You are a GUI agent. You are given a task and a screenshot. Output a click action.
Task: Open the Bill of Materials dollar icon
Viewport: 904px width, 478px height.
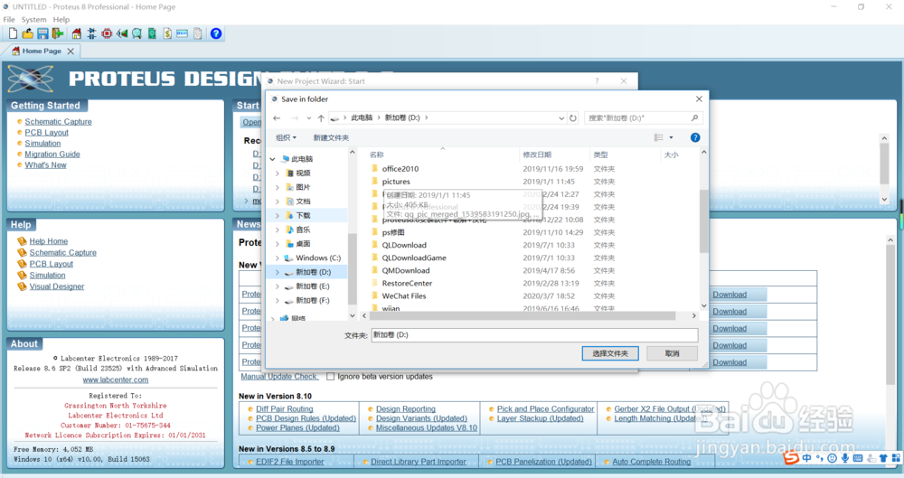[x=167, y=33]
